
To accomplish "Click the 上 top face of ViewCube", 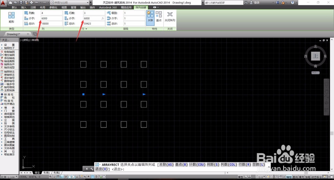I will tap(316, 56).
